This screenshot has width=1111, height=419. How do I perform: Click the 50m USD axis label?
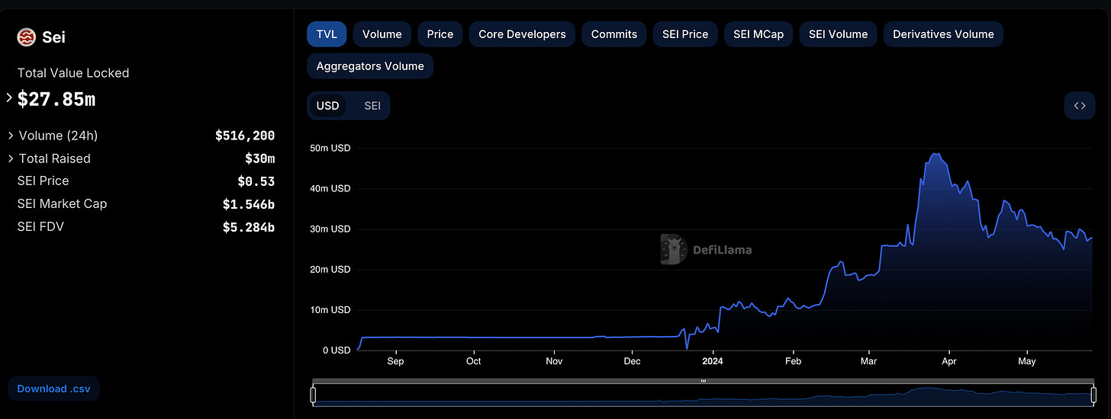pos(330,148)
